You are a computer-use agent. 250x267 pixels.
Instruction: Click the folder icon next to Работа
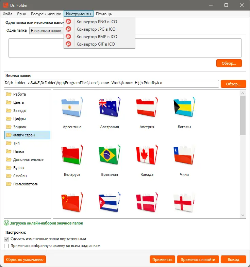click(x=9, y=94)
